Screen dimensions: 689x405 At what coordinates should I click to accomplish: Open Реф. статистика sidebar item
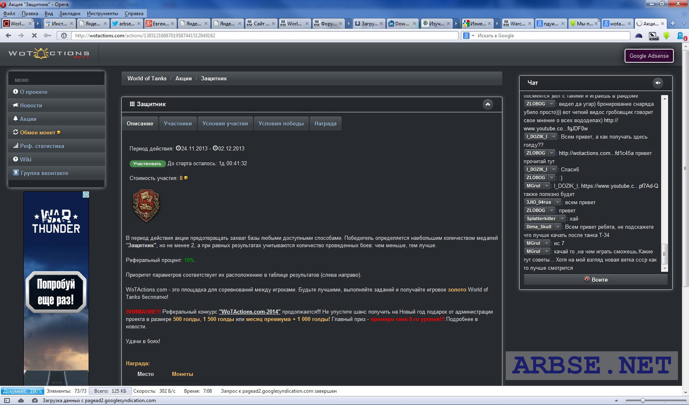pyautogui.click(x=57, y=146)
